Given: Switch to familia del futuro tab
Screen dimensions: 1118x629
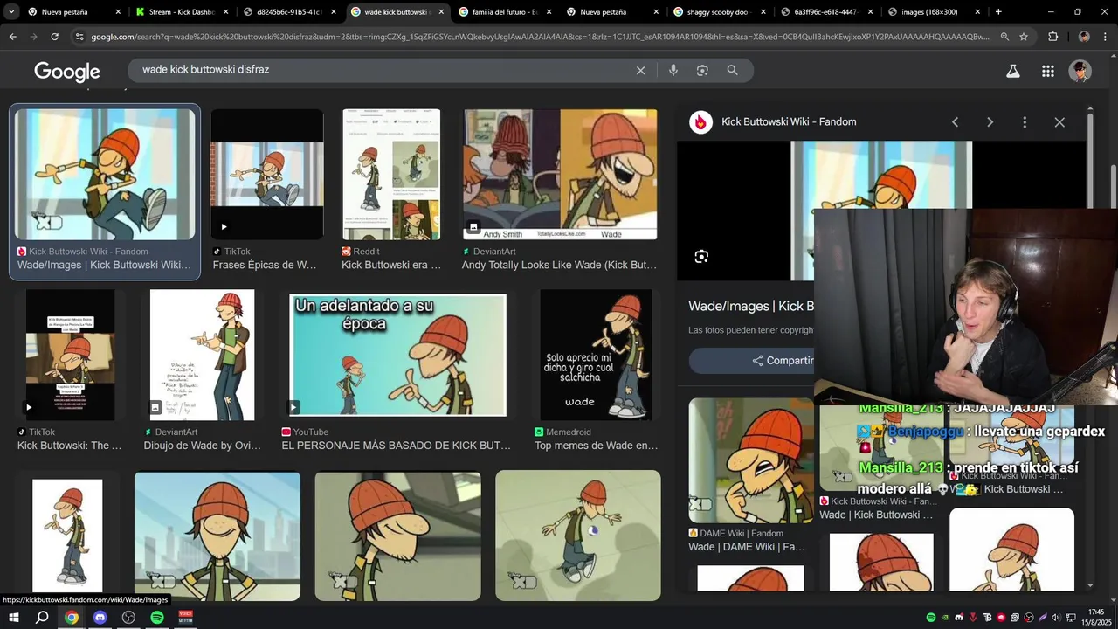Looking at the screenshot, I should click(x=505, y=12).
